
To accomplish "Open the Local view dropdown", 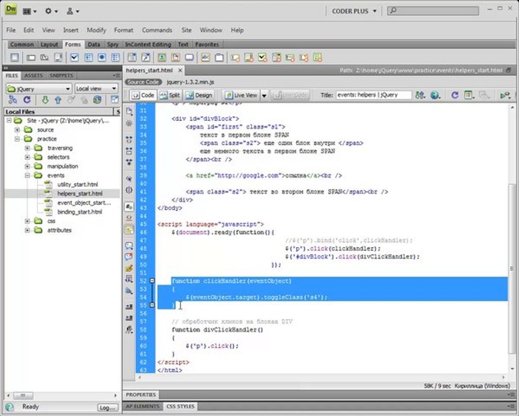I will point(97,89).
